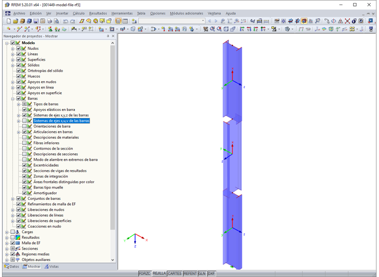Enable Orientaciones de barra checkbox
Screen dimensions: 379x277
coord(24,126)
